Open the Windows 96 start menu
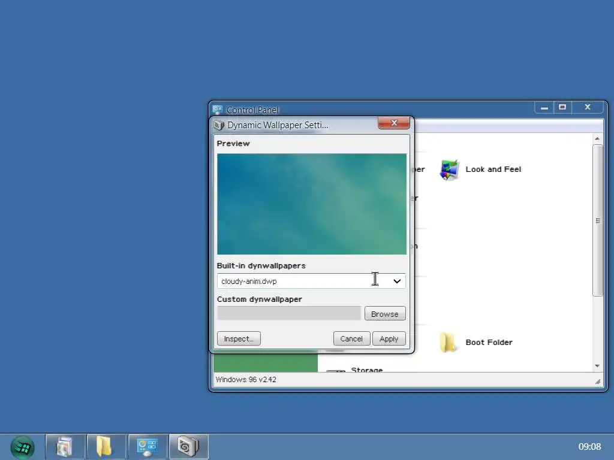The width and height of the screenshot is (614, 460). click(x=22, y=447)
